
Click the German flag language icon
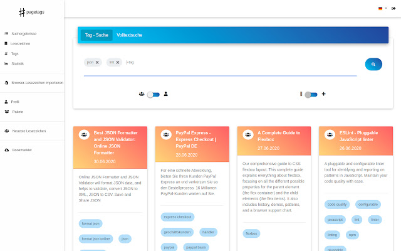[x=380, y=8]
